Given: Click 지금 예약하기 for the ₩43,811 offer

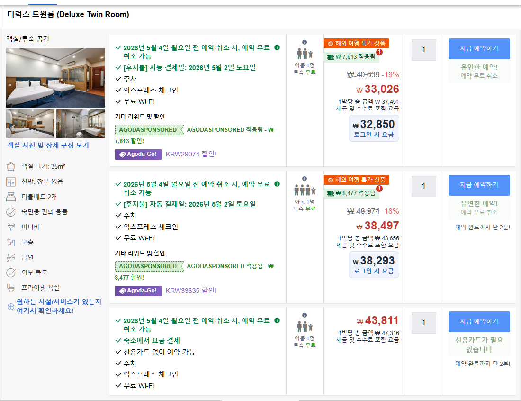Looking at the screenshot, I should point(479,321).
